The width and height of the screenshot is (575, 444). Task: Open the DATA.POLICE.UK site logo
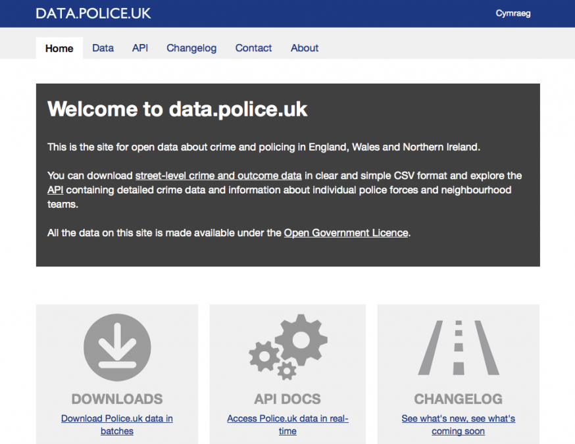coord(93,14)
